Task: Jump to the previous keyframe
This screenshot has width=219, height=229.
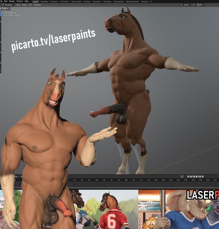Action: pyautogui.click(x=191, y=176)
